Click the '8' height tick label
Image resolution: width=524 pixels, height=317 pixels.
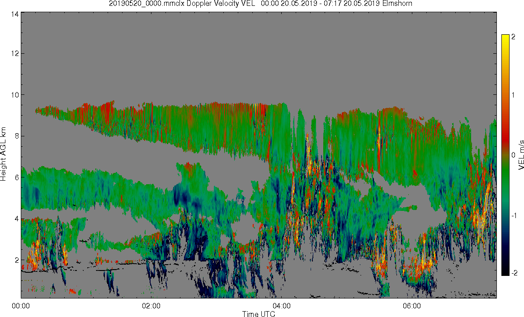(16, 136)
